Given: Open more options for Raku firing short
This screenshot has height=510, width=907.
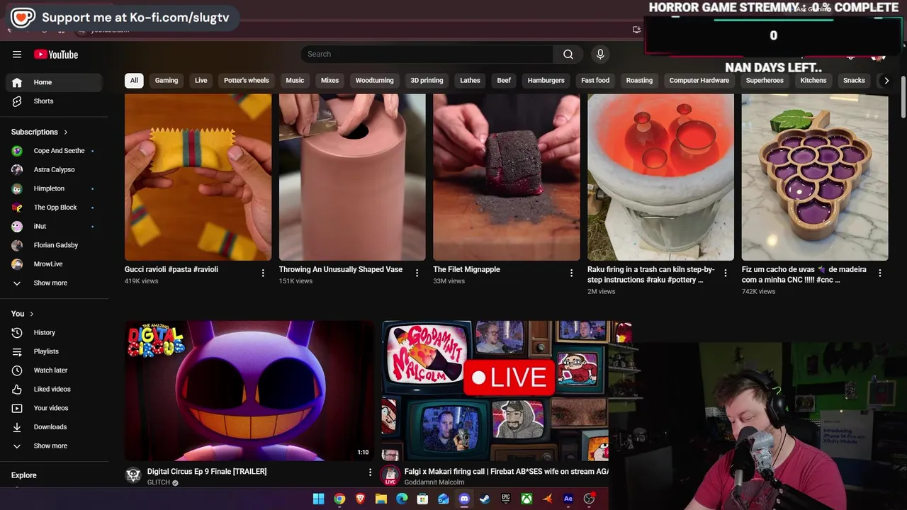Looking at the screenshot, I should (x=726, y=273).
